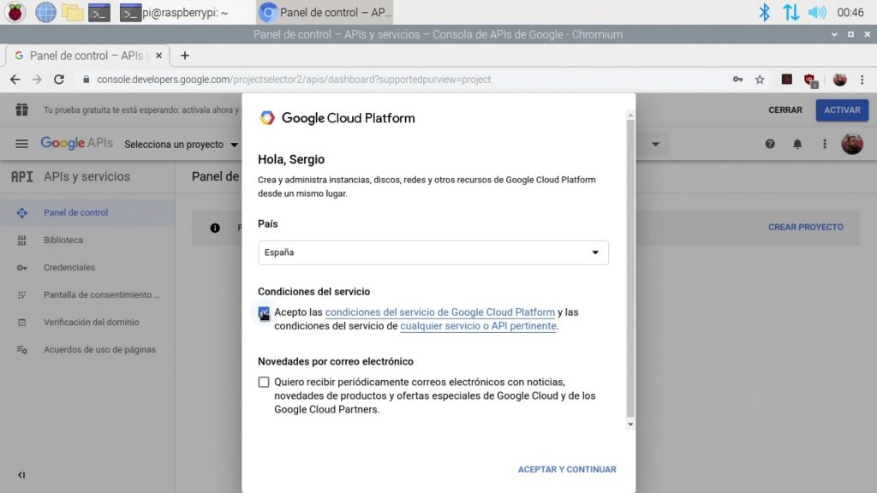Close the Panel de control browser tab
The image size is (877, 493).
(x=158, y=56)
